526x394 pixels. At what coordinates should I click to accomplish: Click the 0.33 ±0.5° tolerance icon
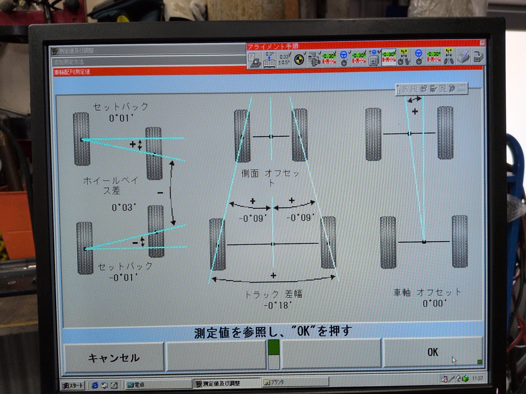pos(284,60)
